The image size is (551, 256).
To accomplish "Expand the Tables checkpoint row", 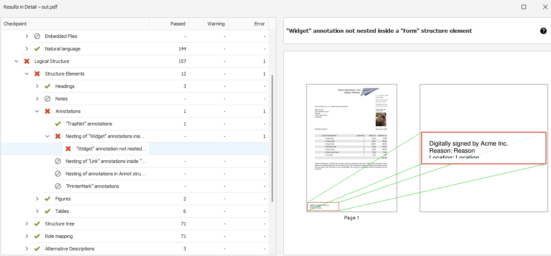I will [x=37, y=211].
